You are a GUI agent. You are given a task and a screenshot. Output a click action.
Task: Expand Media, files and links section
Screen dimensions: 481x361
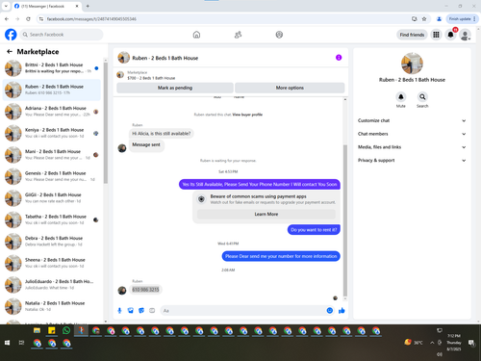[412, 147]
